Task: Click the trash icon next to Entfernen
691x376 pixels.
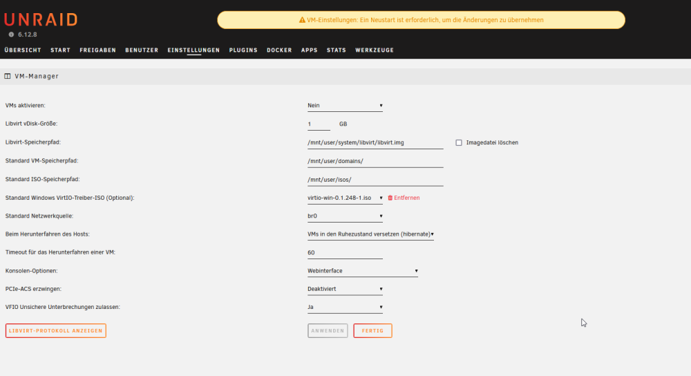Action: pos(390,198)
